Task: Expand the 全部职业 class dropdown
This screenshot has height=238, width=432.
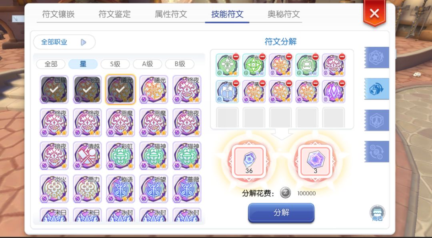Action: click(64, 42)
